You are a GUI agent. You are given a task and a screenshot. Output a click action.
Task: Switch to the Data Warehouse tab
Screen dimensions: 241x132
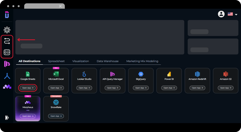click(x=107, y=61)
